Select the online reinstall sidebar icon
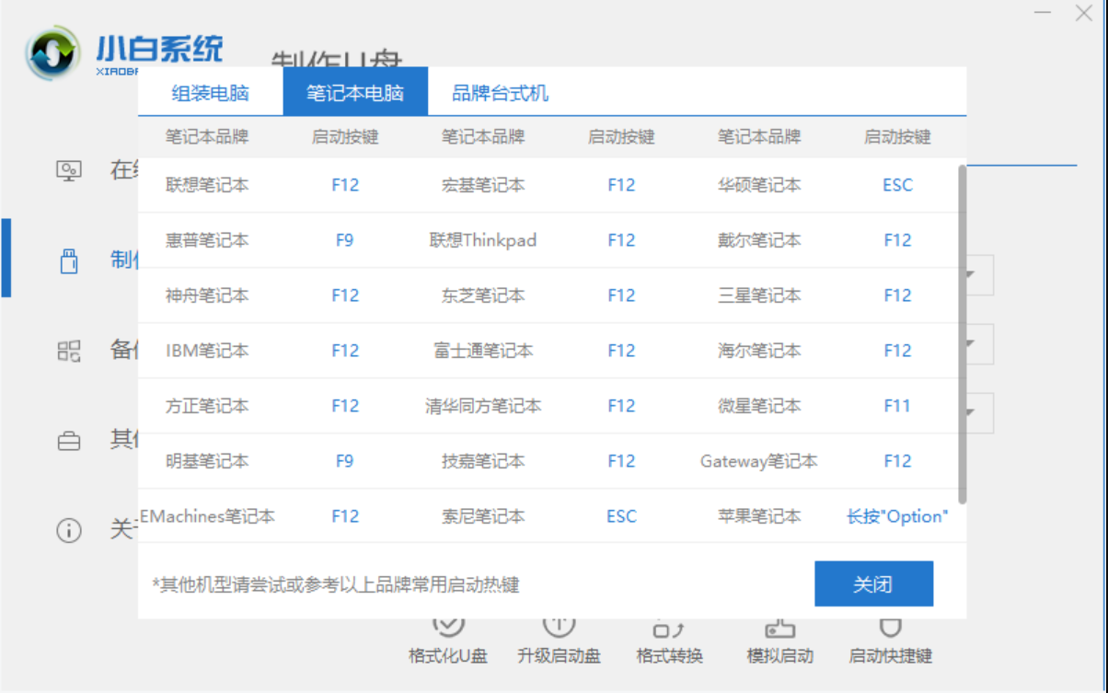Screen dimensions: 1108x693 (x=68, y=168)
